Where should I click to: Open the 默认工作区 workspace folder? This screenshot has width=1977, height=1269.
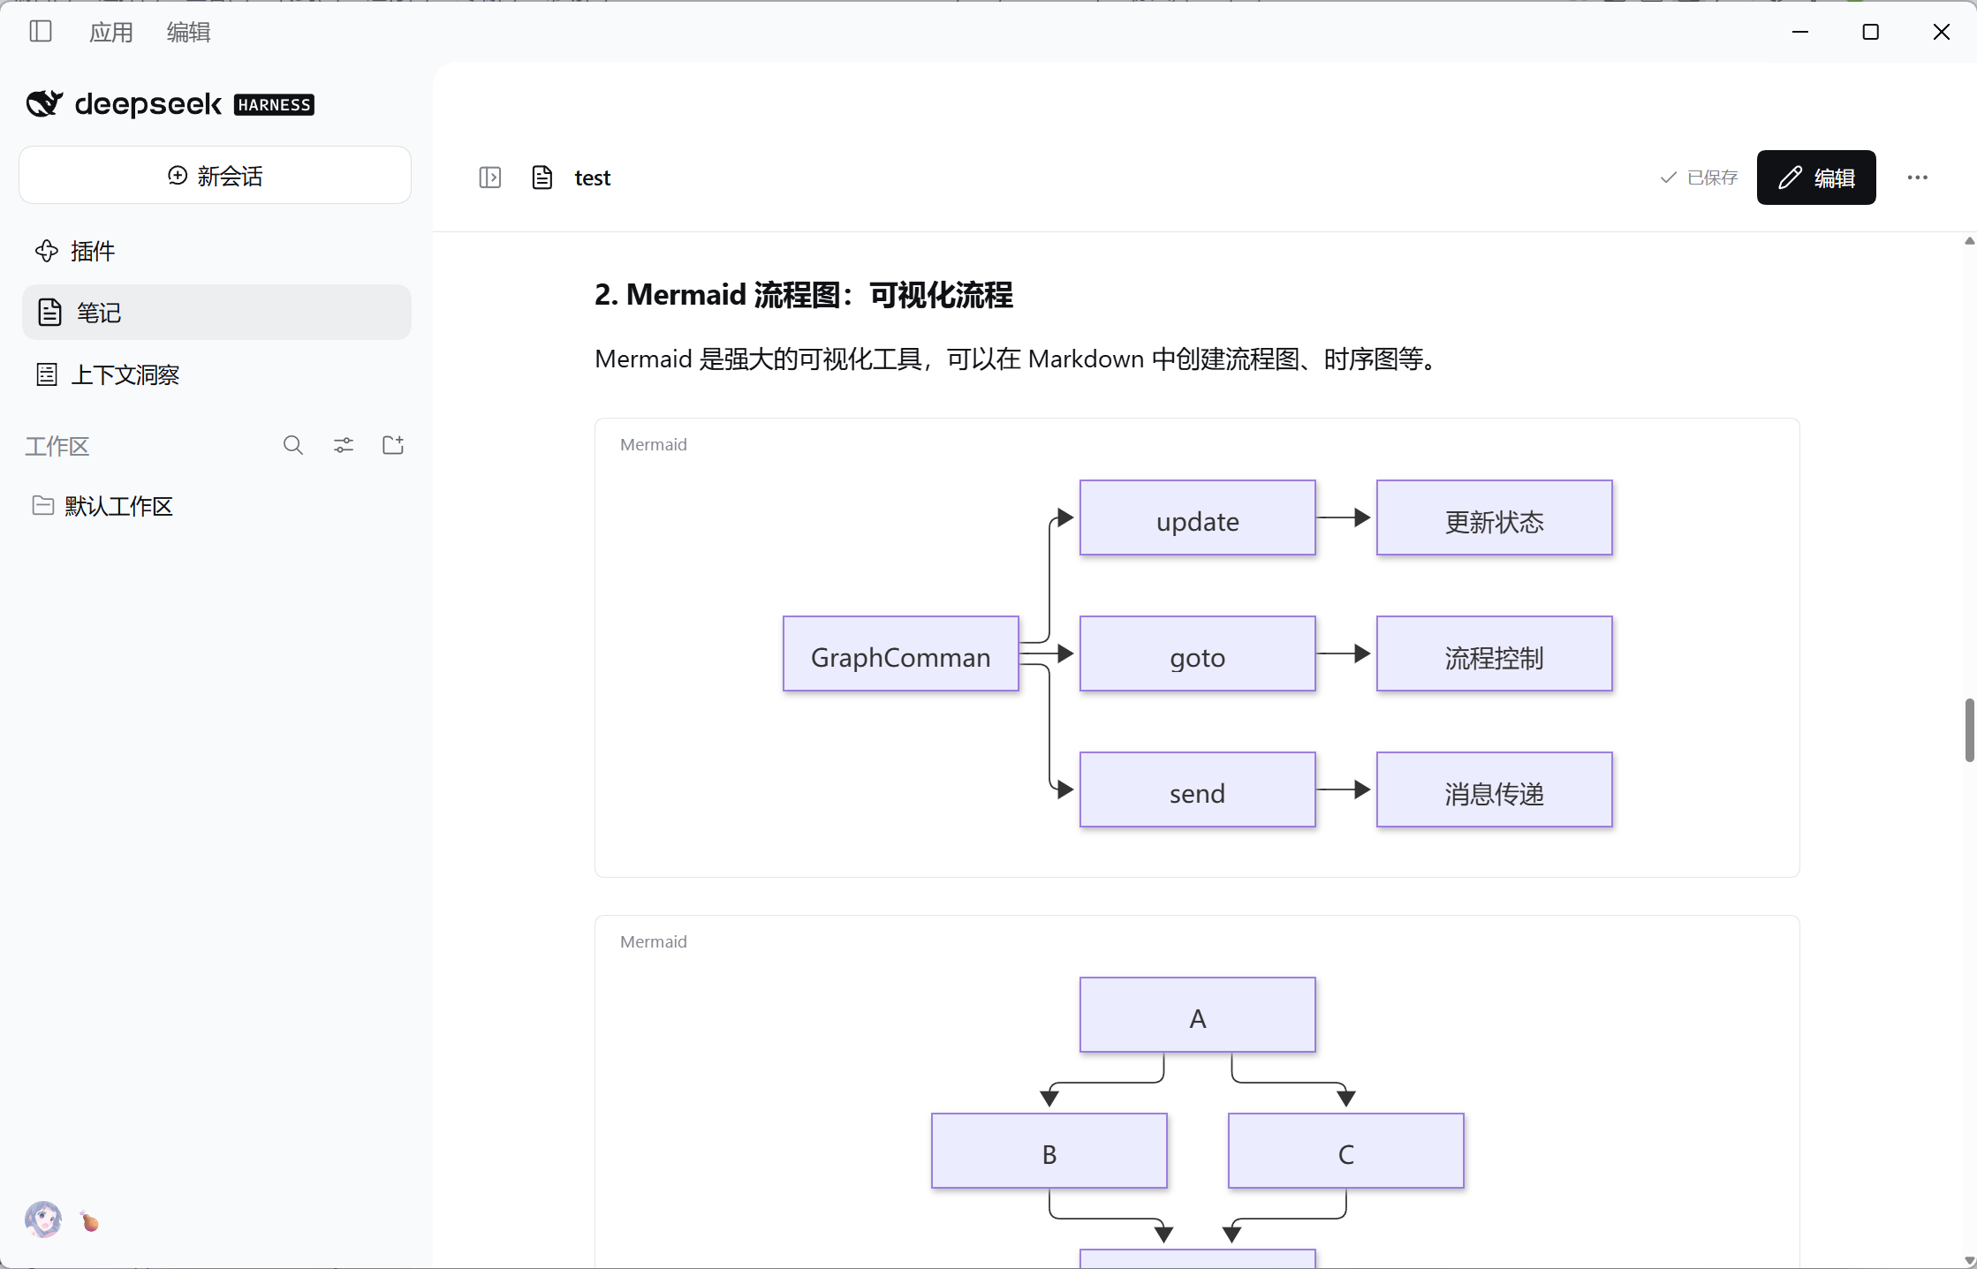pyautogui.click(x=216, y=506)
